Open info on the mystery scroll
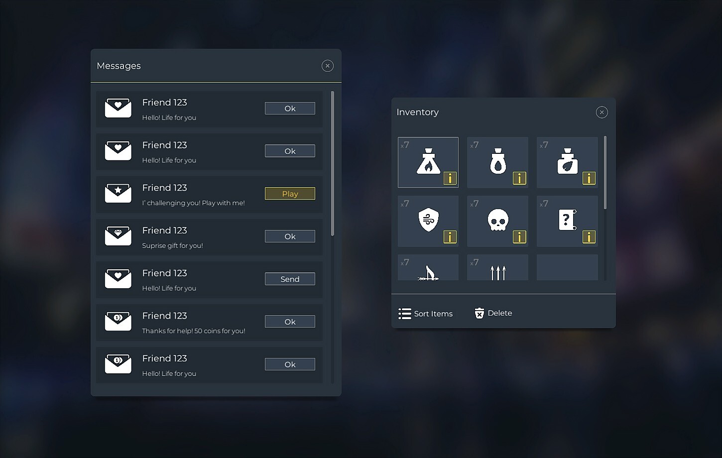 click(589, 237)
